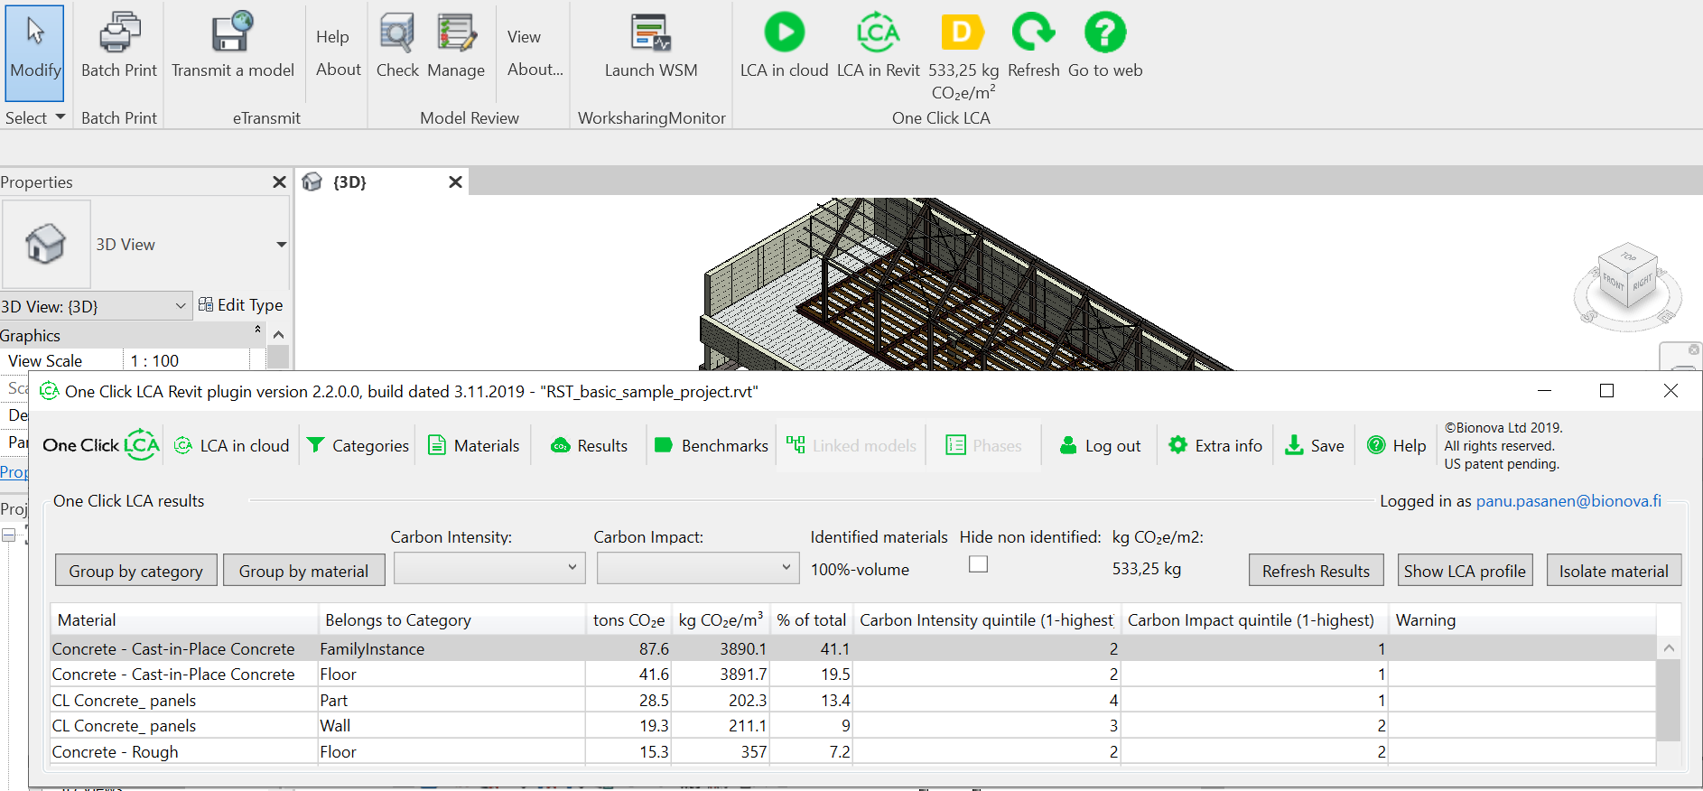The image size is (1703, 791).
Task: Click Properties scrollbar up arrow
Action: (278, 335)
